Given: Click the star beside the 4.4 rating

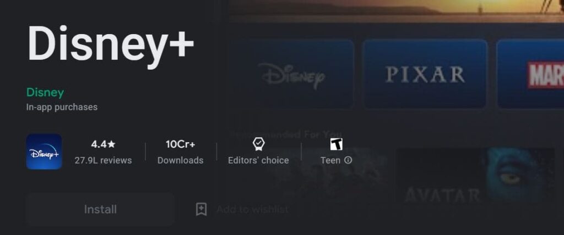Looking at the screenshot, I should (x=111, y=144).
